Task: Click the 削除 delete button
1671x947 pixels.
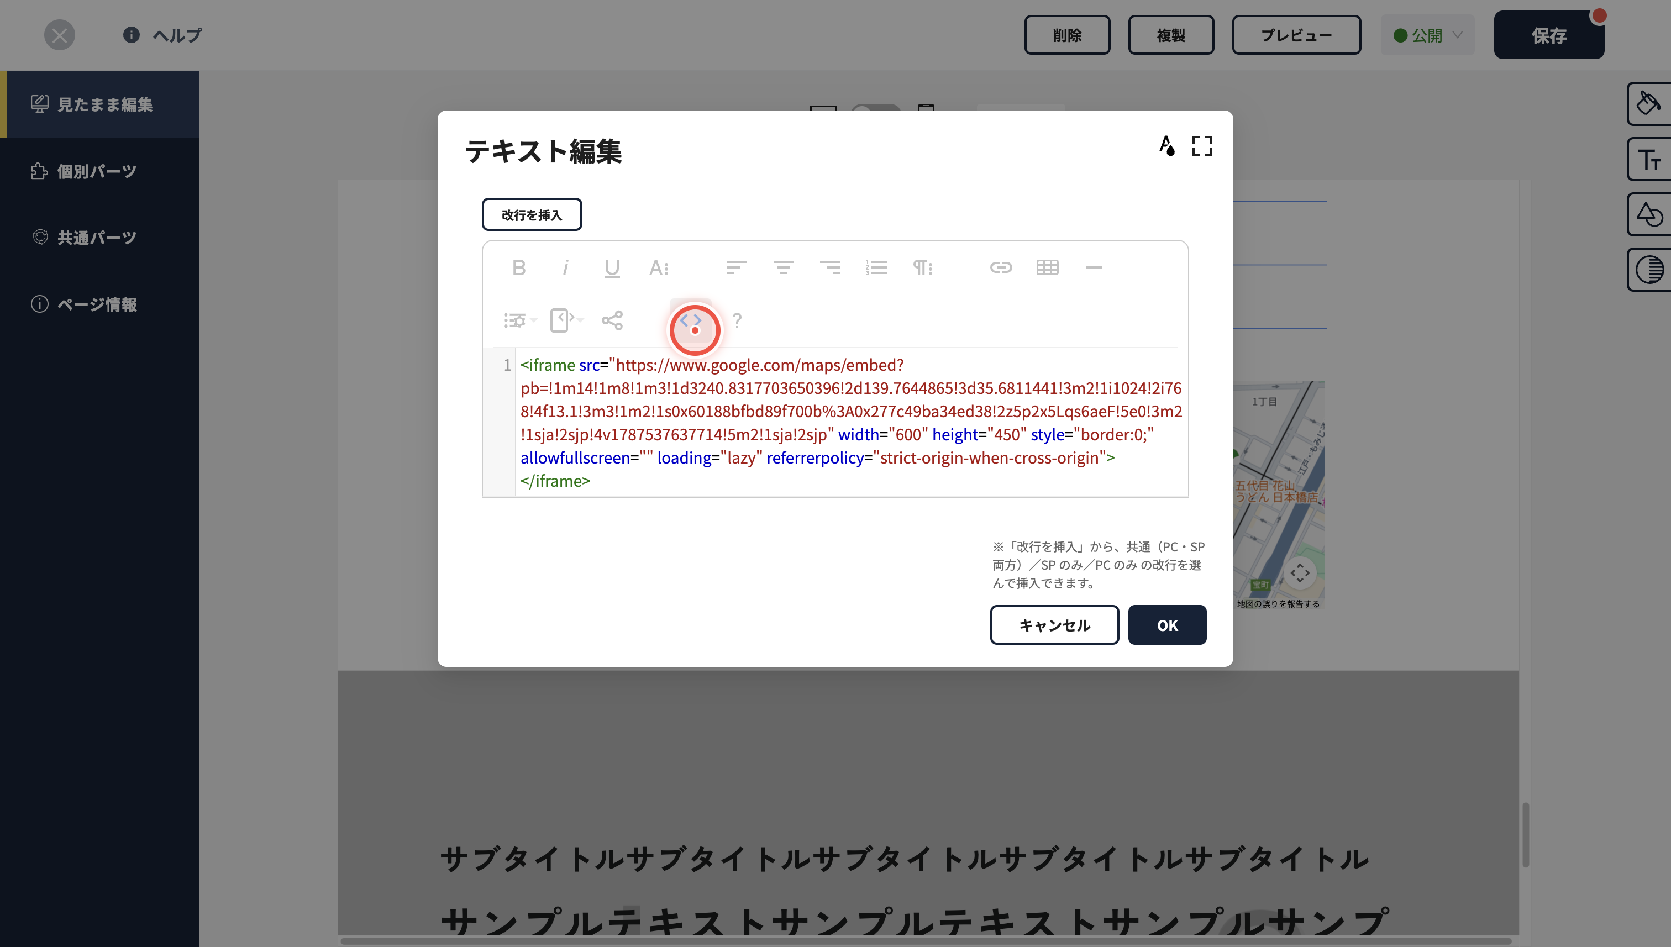Action: tap(1066, 35)
